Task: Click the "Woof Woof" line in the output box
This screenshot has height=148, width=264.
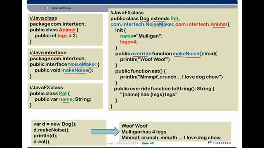Action: tap(134, 126)
